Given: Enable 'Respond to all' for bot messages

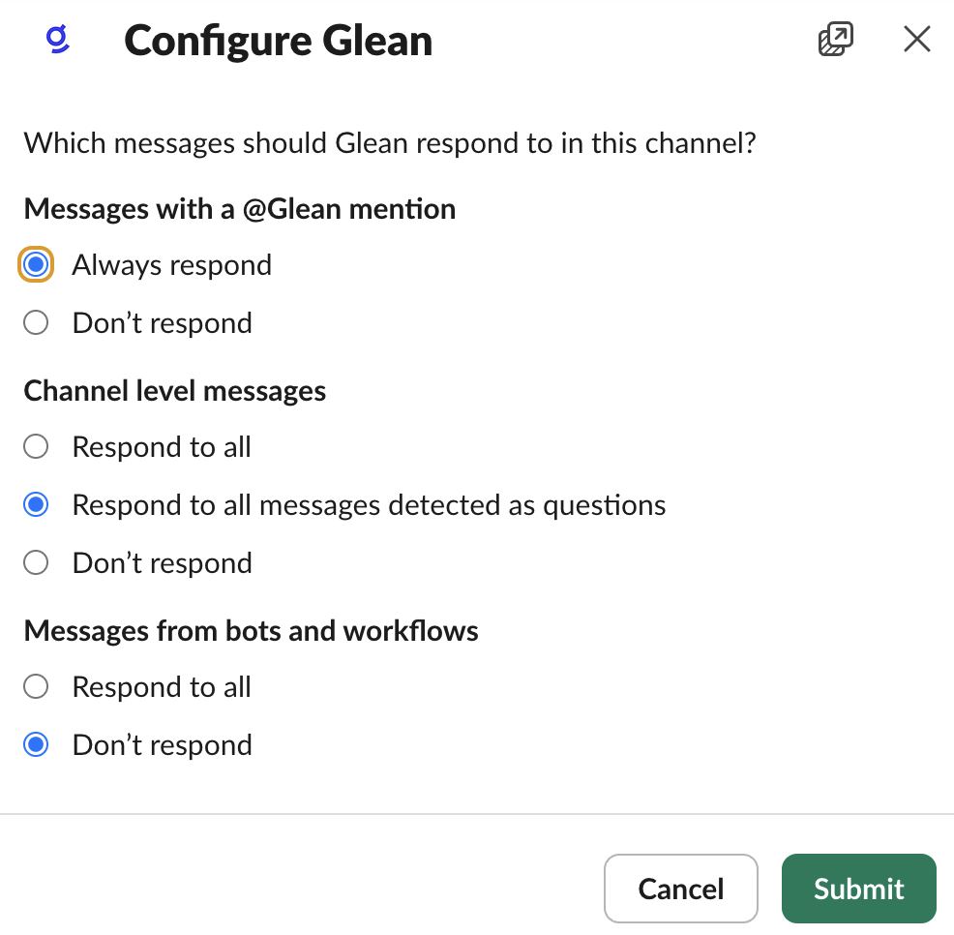Looking at the screenshot, I should click(x=35, y=686).
